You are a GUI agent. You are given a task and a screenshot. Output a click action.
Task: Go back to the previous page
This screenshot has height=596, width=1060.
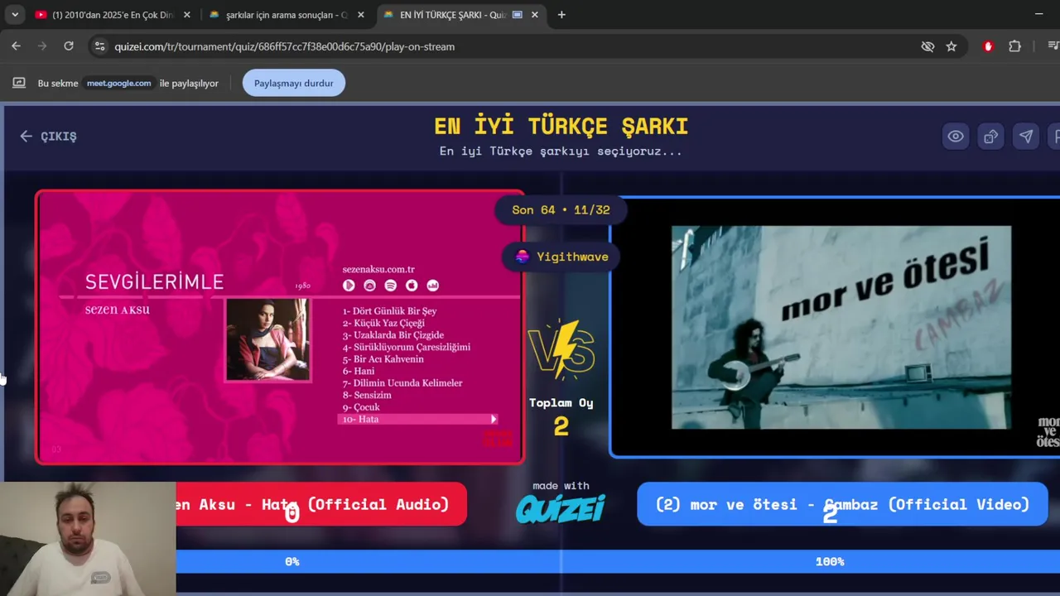pyautogui.click(x=17, y=46)
